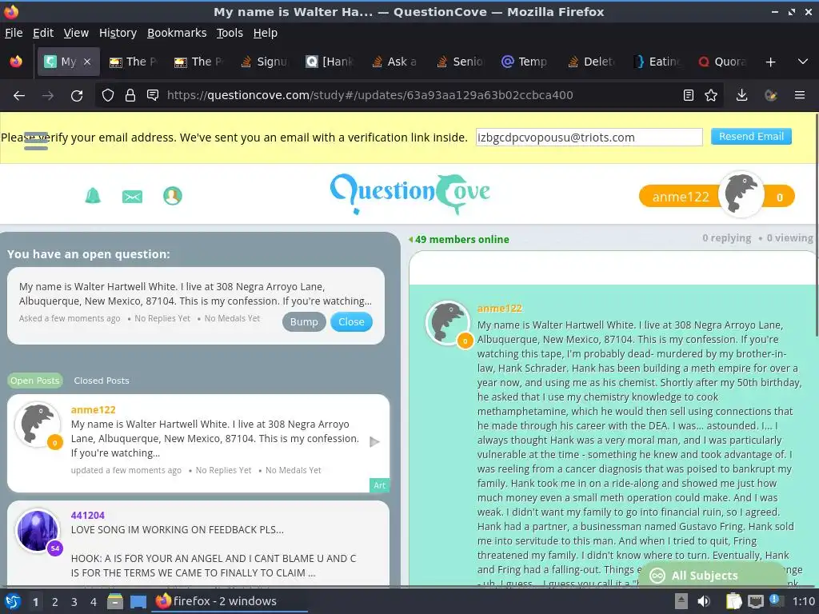Switch to the [Hank tab
This screenshot has width=819, height=614.
[x=330, y=62]
